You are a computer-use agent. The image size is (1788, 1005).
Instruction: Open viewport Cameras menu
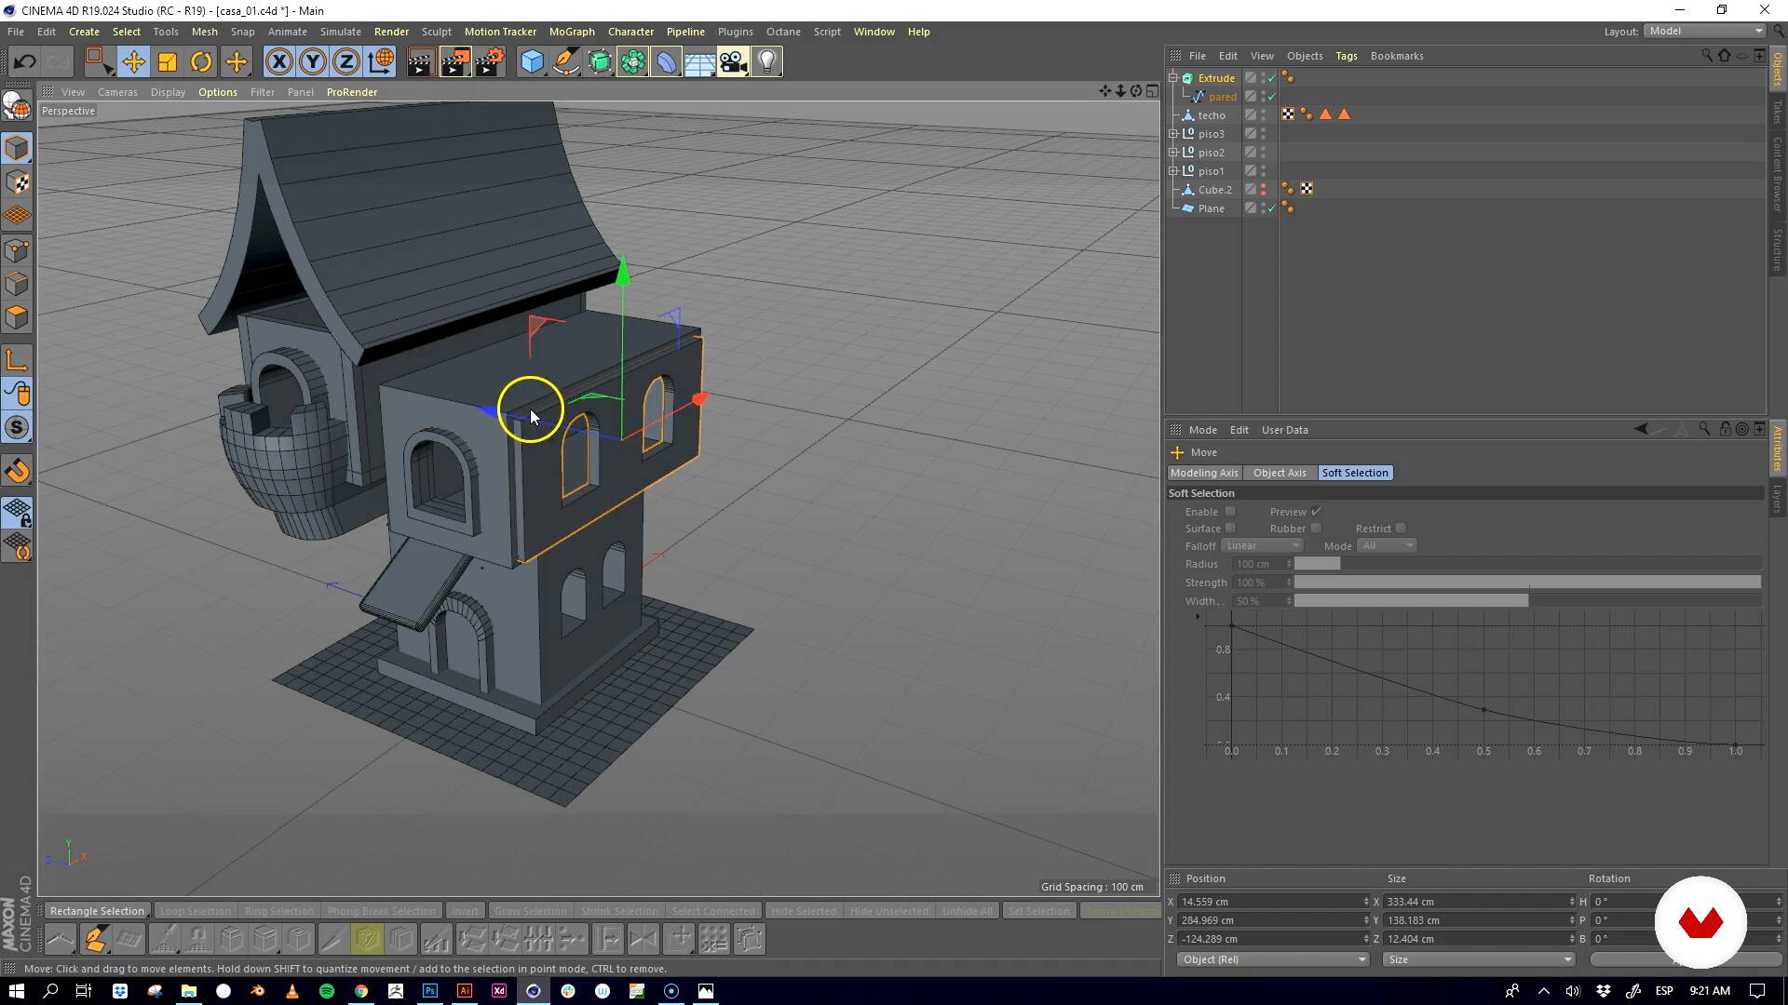click(x=117, y=92)
